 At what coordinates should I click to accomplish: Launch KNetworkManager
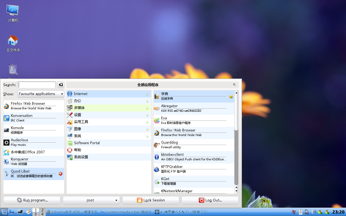(194, 191)
